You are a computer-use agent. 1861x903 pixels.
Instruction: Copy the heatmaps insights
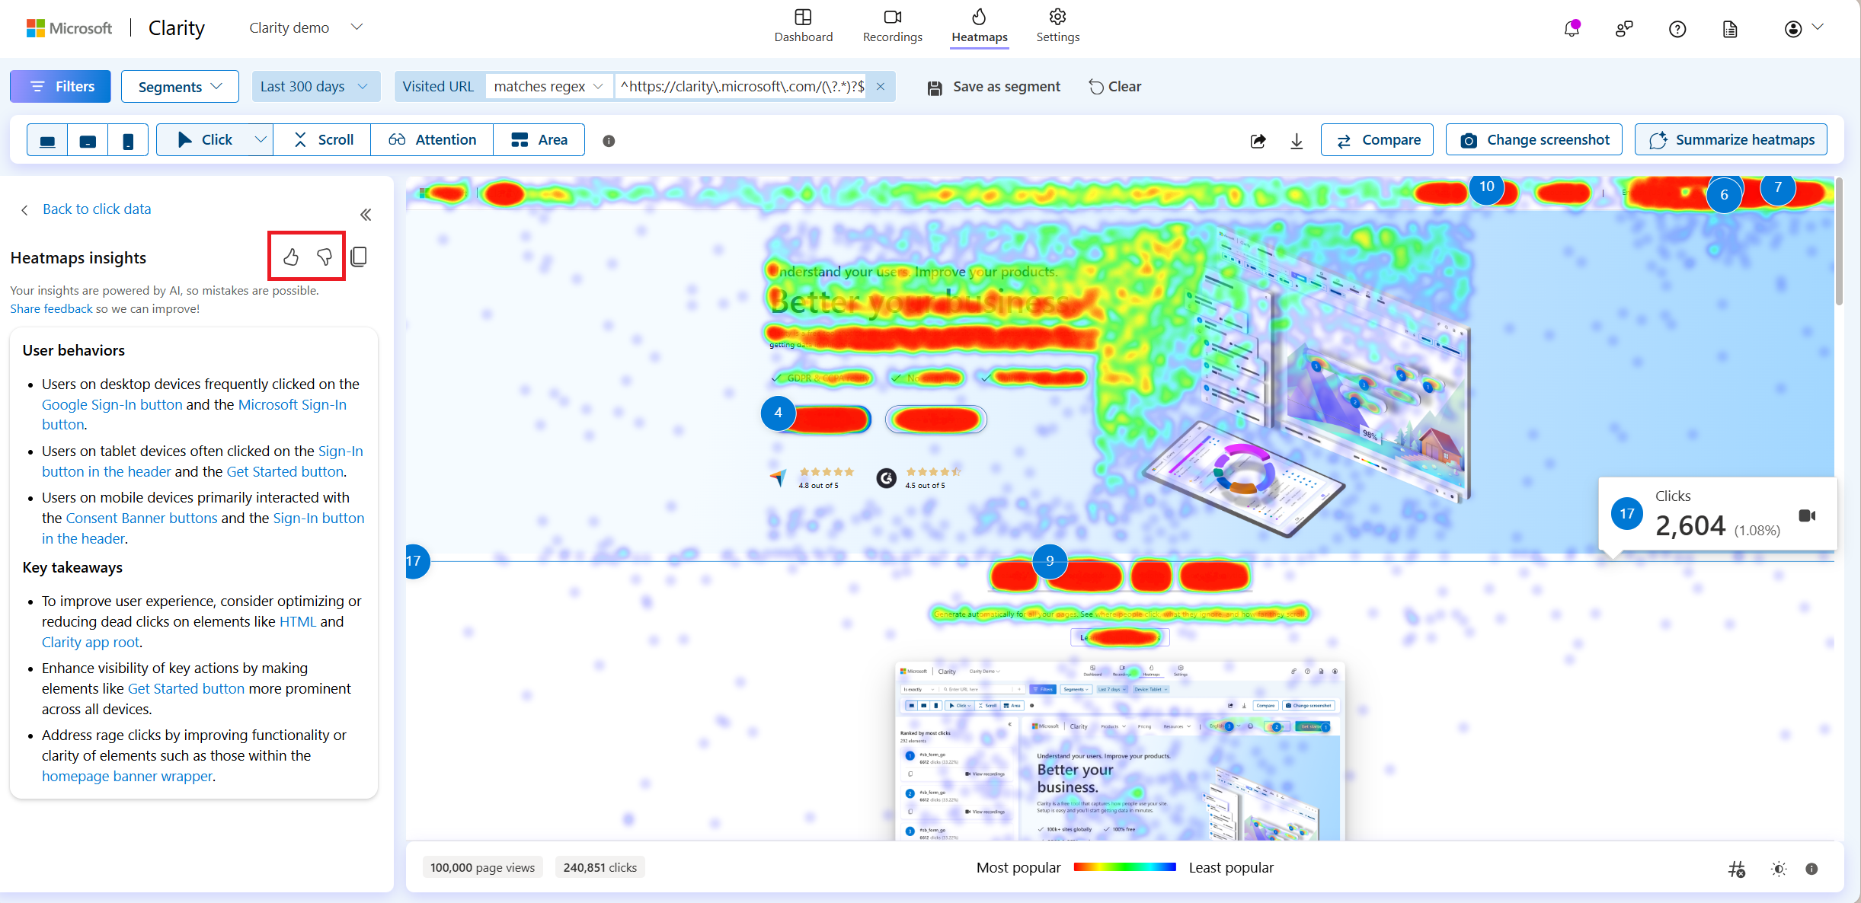coord(359,257)
